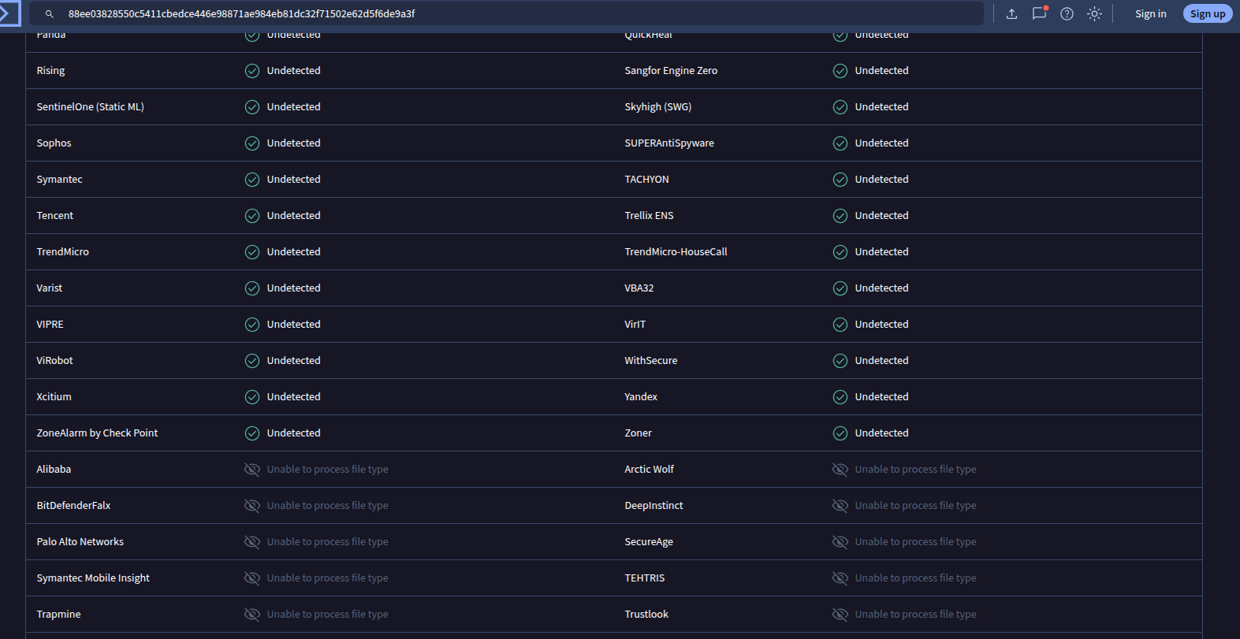This screenshot has width=1240, height=639.
Task: Click the Xcitium undetected check icon
Action: click(x=252, y=397)
